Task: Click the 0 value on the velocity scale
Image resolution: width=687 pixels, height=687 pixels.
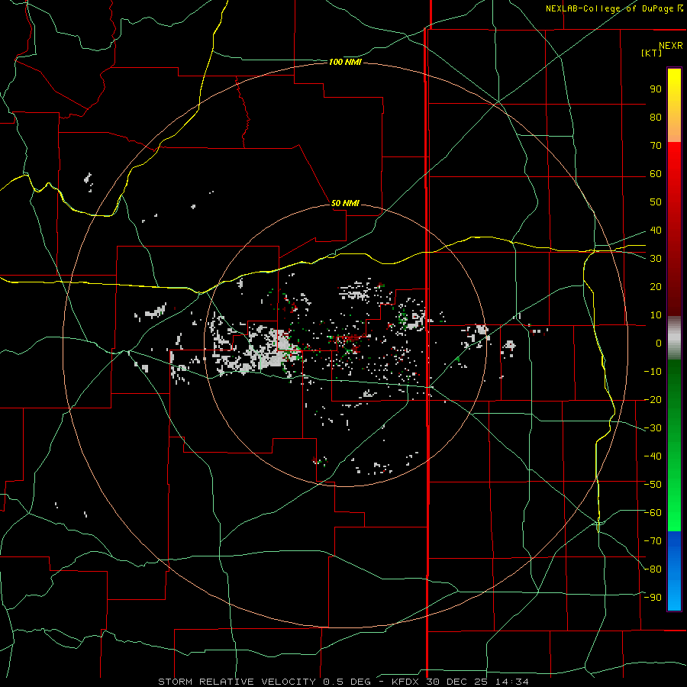Action: click(659, 343)
